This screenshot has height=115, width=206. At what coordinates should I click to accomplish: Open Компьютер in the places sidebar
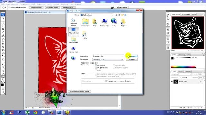coord(73,50)
